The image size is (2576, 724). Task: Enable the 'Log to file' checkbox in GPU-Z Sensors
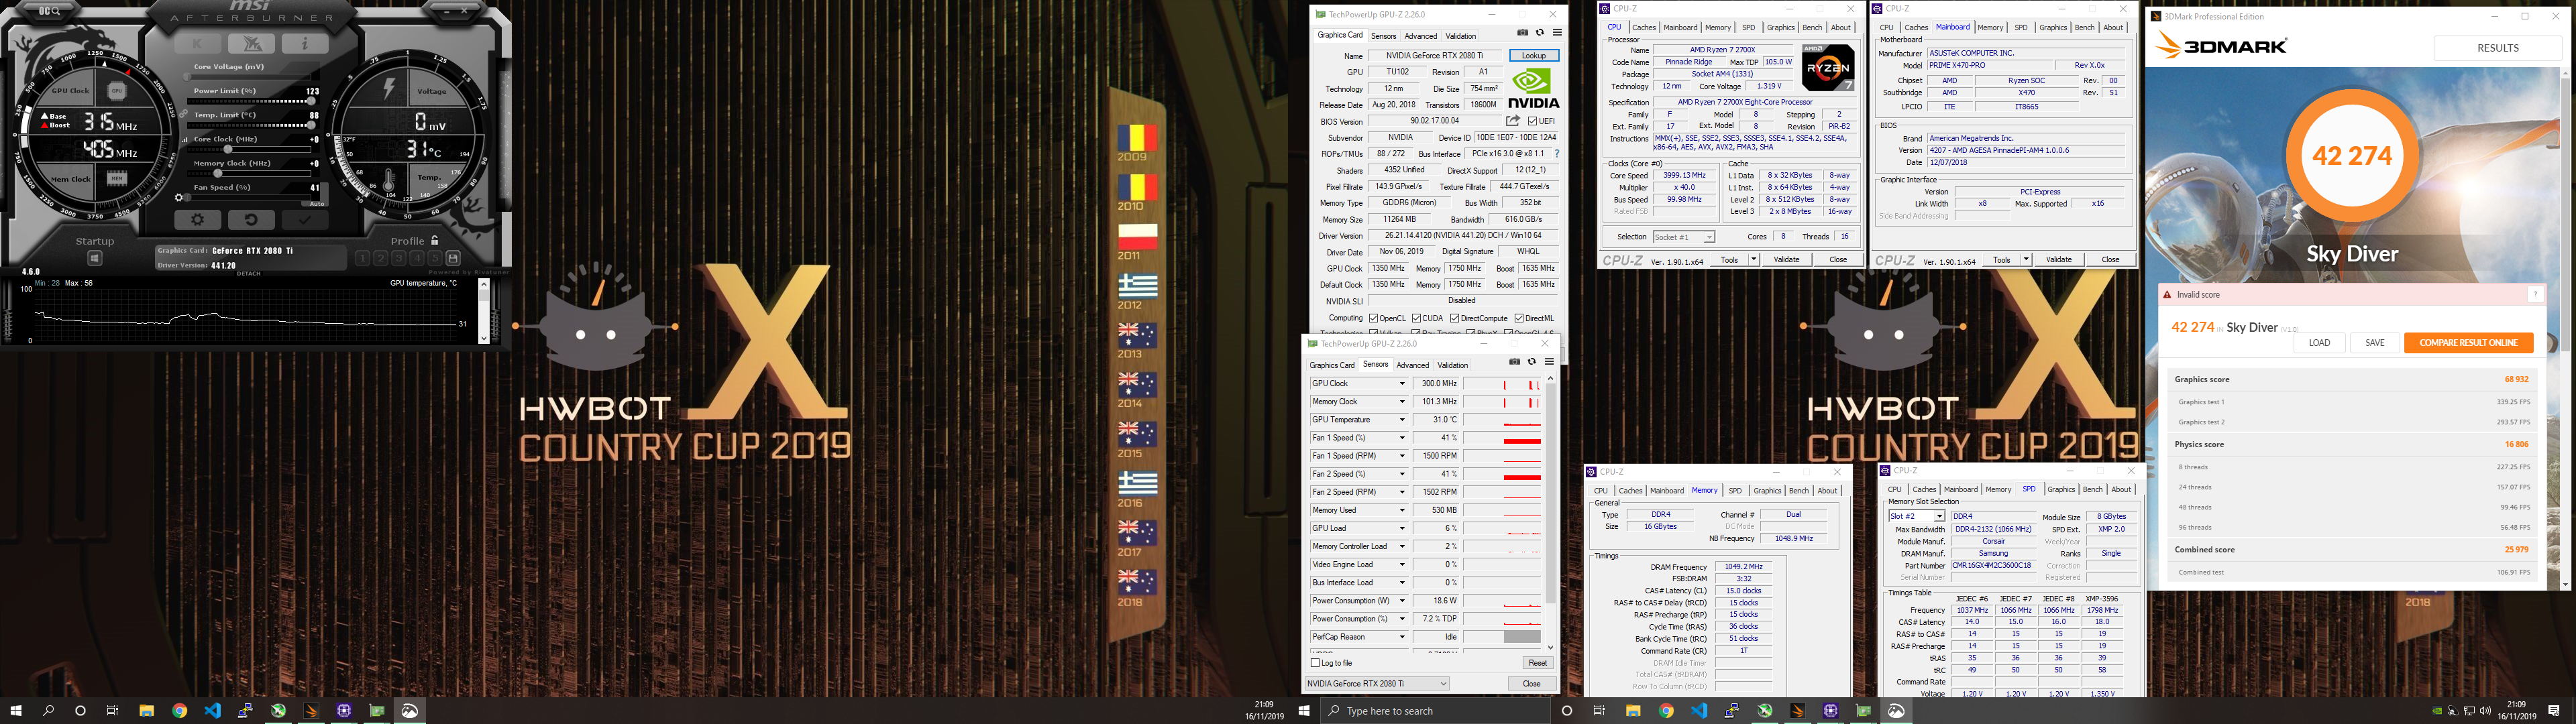click(1315, 663)
